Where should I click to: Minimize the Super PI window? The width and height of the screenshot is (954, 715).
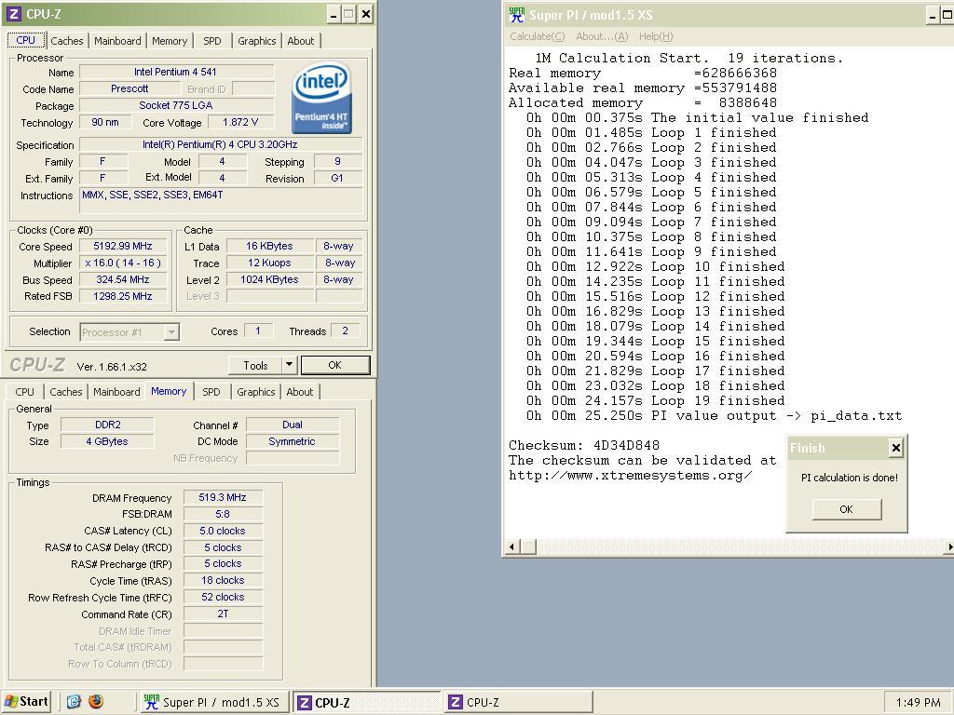[x=932, y=15]
